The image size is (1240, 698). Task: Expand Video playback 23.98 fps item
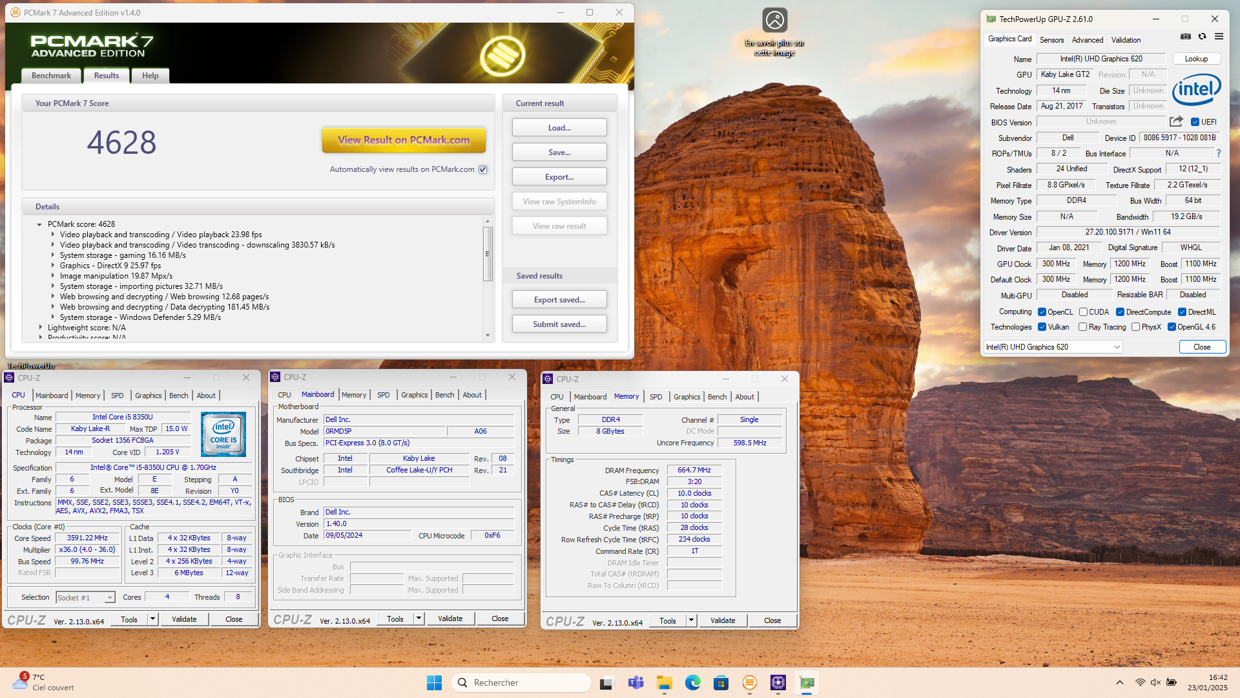coord(53,235)
